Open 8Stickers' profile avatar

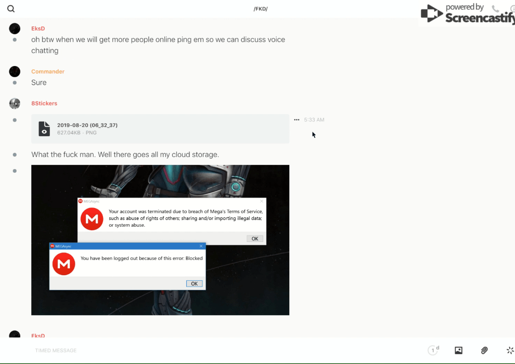tap(15, 103)
